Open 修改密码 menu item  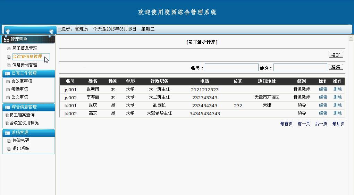(21, 141)
